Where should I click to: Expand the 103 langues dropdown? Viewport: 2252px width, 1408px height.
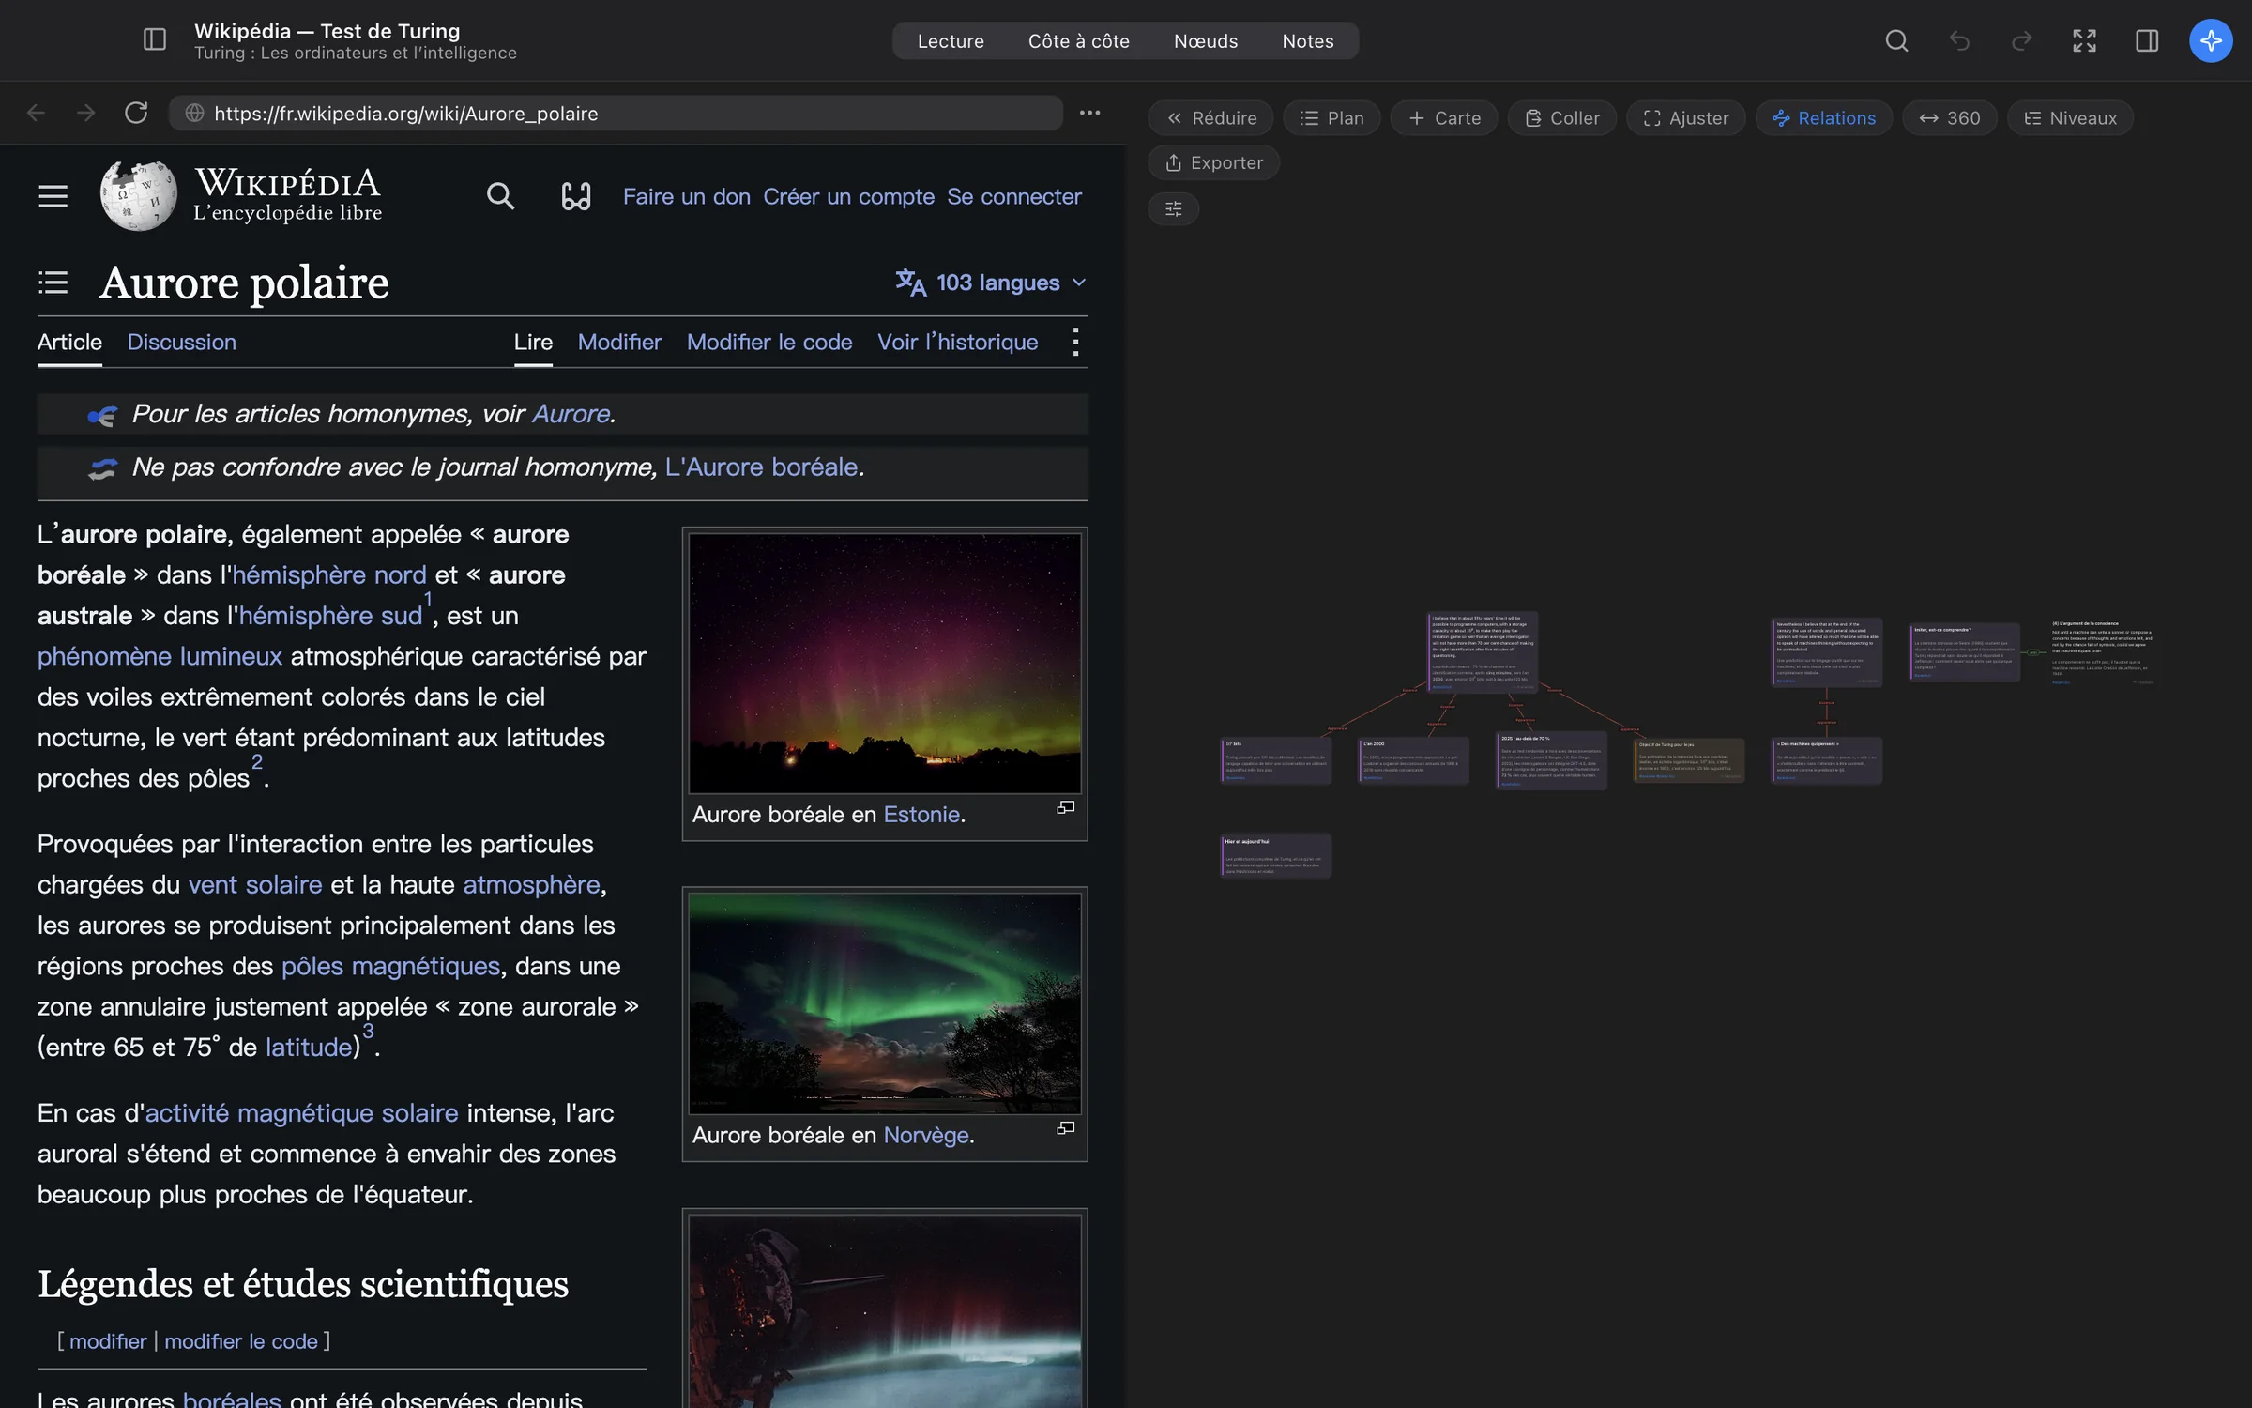coord(991,283)
